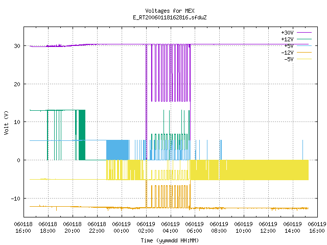Click the +5V legend label
Image resolution: width=327 pixels, height=245 pixels.
(x=289, y=46)
